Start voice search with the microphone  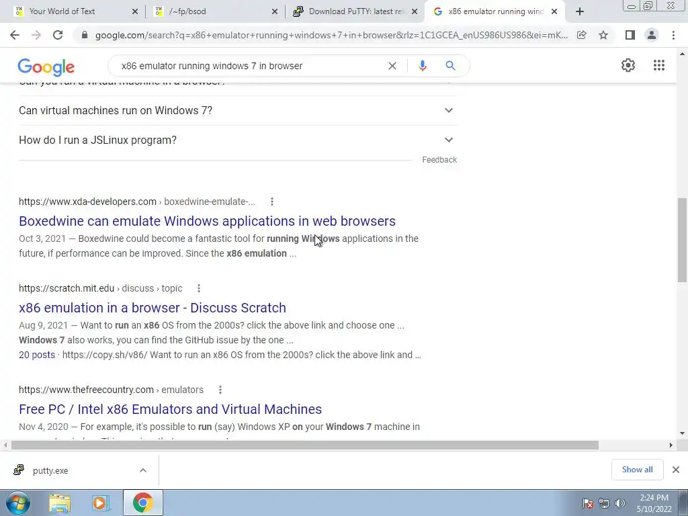pyautogui.click(x=422, y=66)
